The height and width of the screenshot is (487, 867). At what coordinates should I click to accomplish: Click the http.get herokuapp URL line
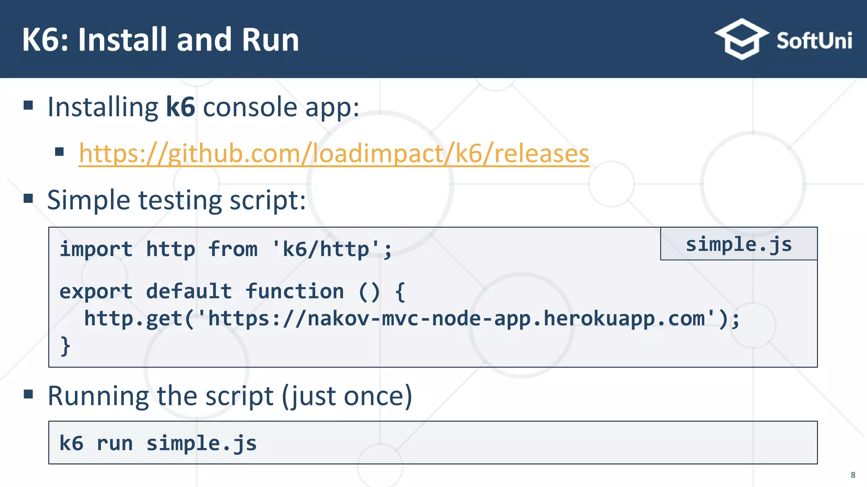(x=411, y=318)
